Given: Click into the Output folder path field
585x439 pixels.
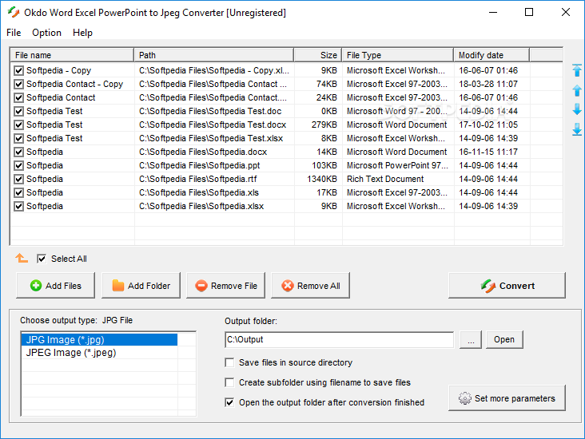Looking at the screenshot, I should [x=340, y=339].
